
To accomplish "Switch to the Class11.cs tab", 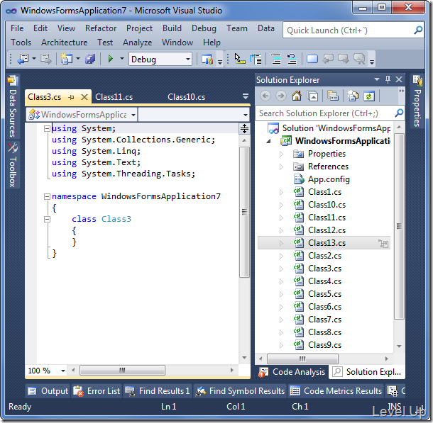I will [114, 97].
